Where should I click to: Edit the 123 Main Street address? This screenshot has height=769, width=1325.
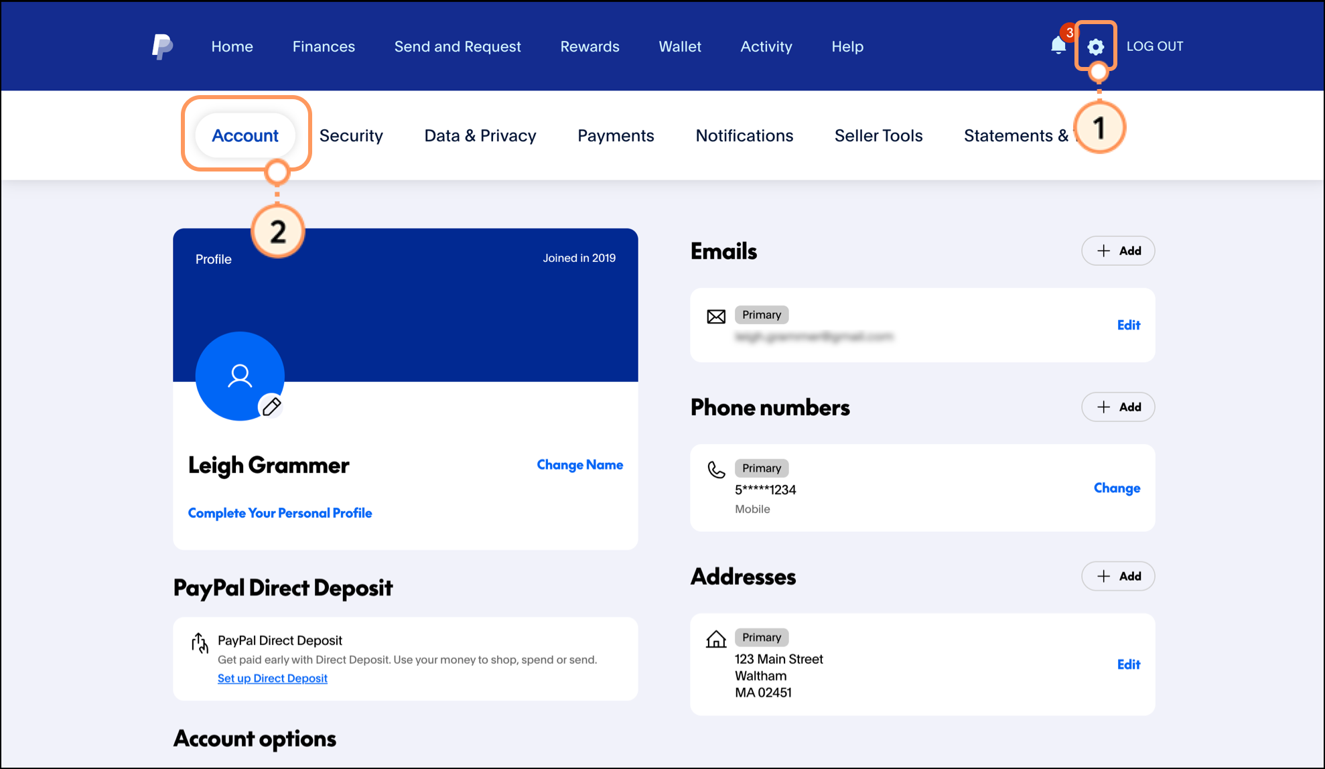pos(1129,665)
